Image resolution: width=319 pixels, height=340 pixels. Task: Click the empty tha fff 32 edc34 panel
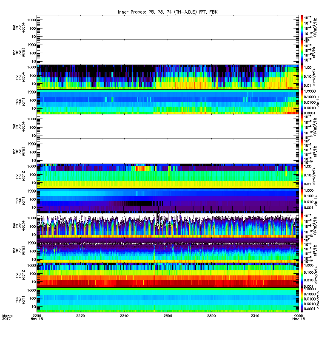coord(168,27)
